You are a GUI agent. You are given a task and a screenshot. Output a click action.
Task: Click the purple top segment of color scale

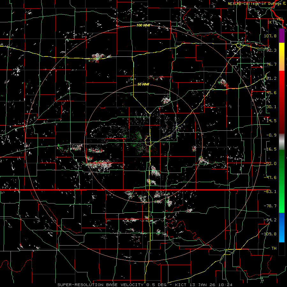point(282,35)
